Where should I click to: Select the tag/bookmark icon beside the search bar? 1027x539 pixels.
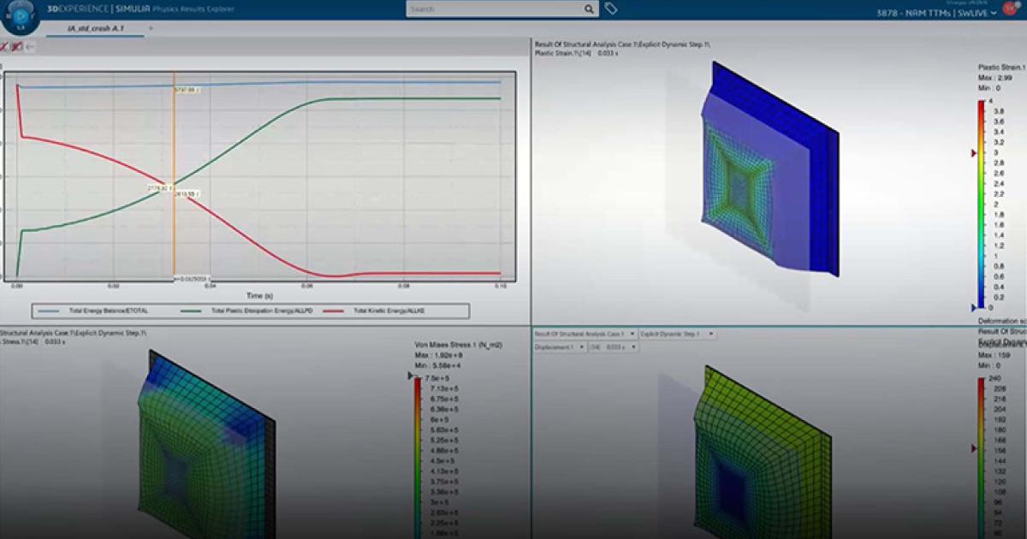coord(609,9)
